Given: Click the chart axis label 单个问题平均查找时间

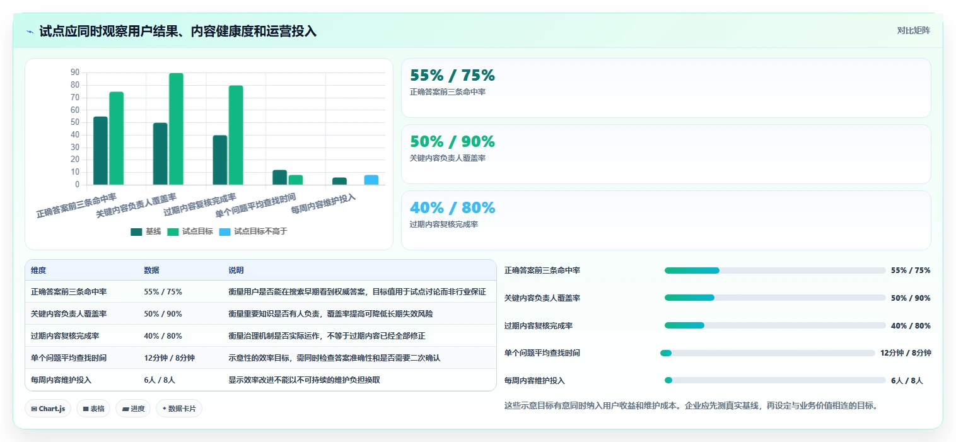Looking at the screenshot, I should [255, 206].
